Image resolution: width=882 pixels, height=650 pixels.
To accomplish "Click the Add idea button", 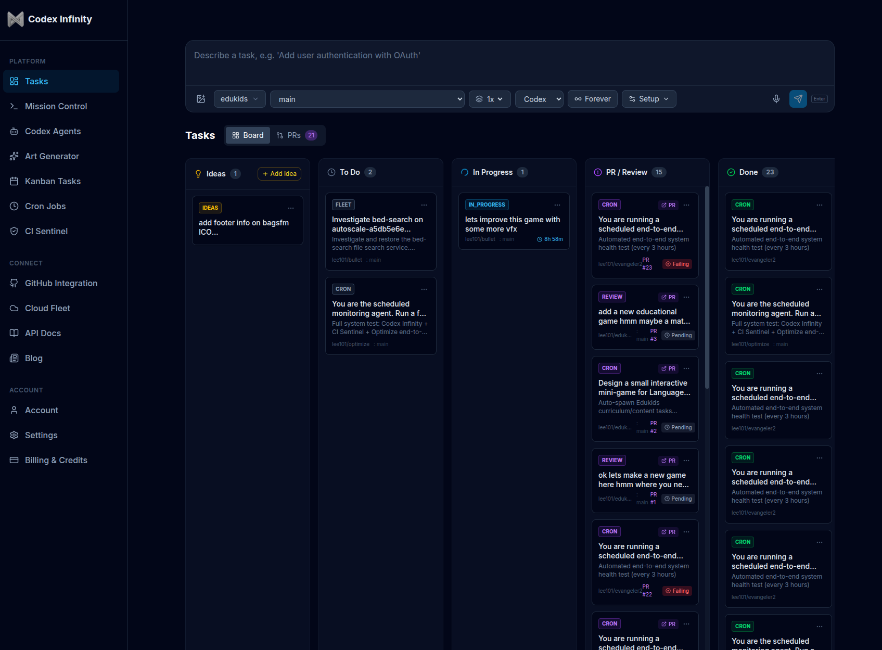I will (x=279, y=174).
